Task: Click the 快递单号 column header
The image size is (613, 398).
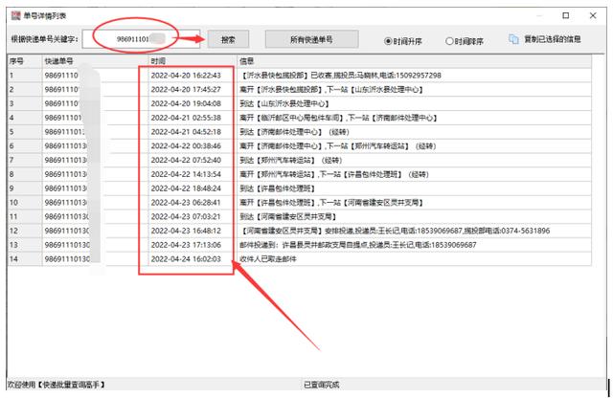Action: [95, 61]
